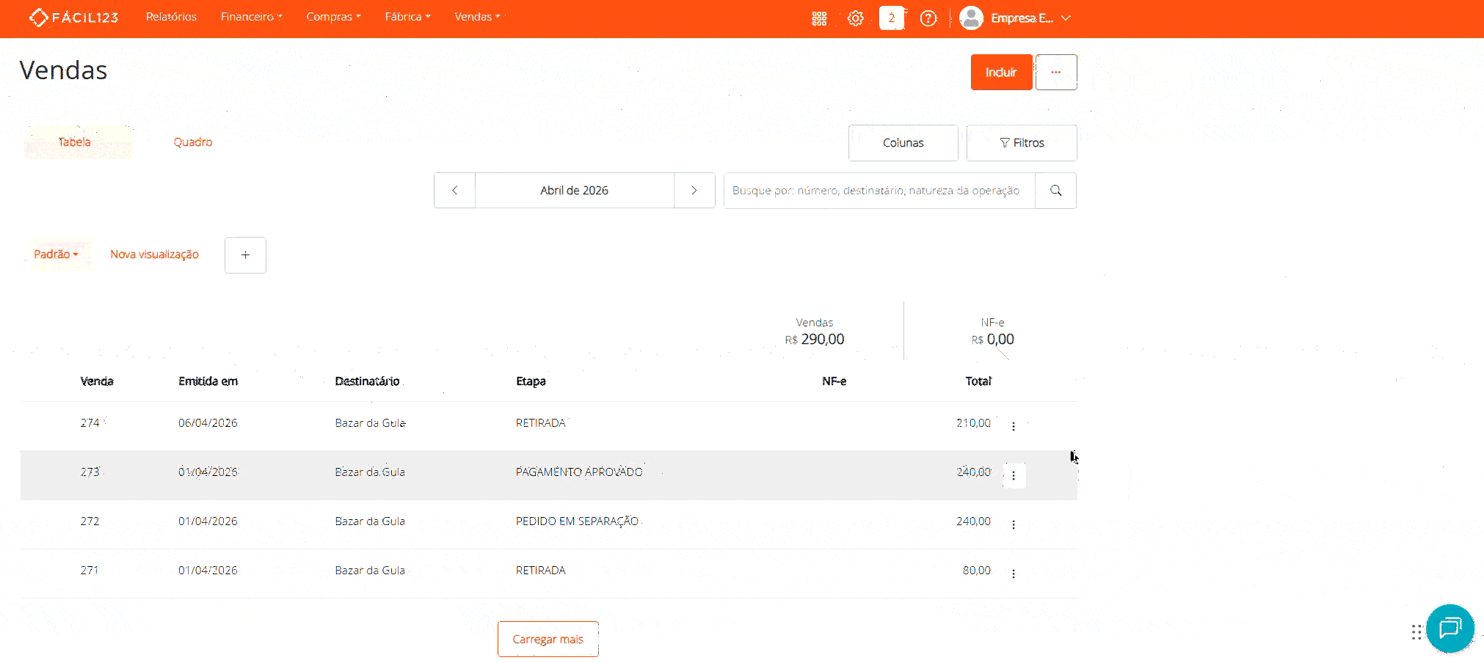Select the Nova visualização view
The width and height of the screenshot is (1484, 663).
click(x=154, y=254)
